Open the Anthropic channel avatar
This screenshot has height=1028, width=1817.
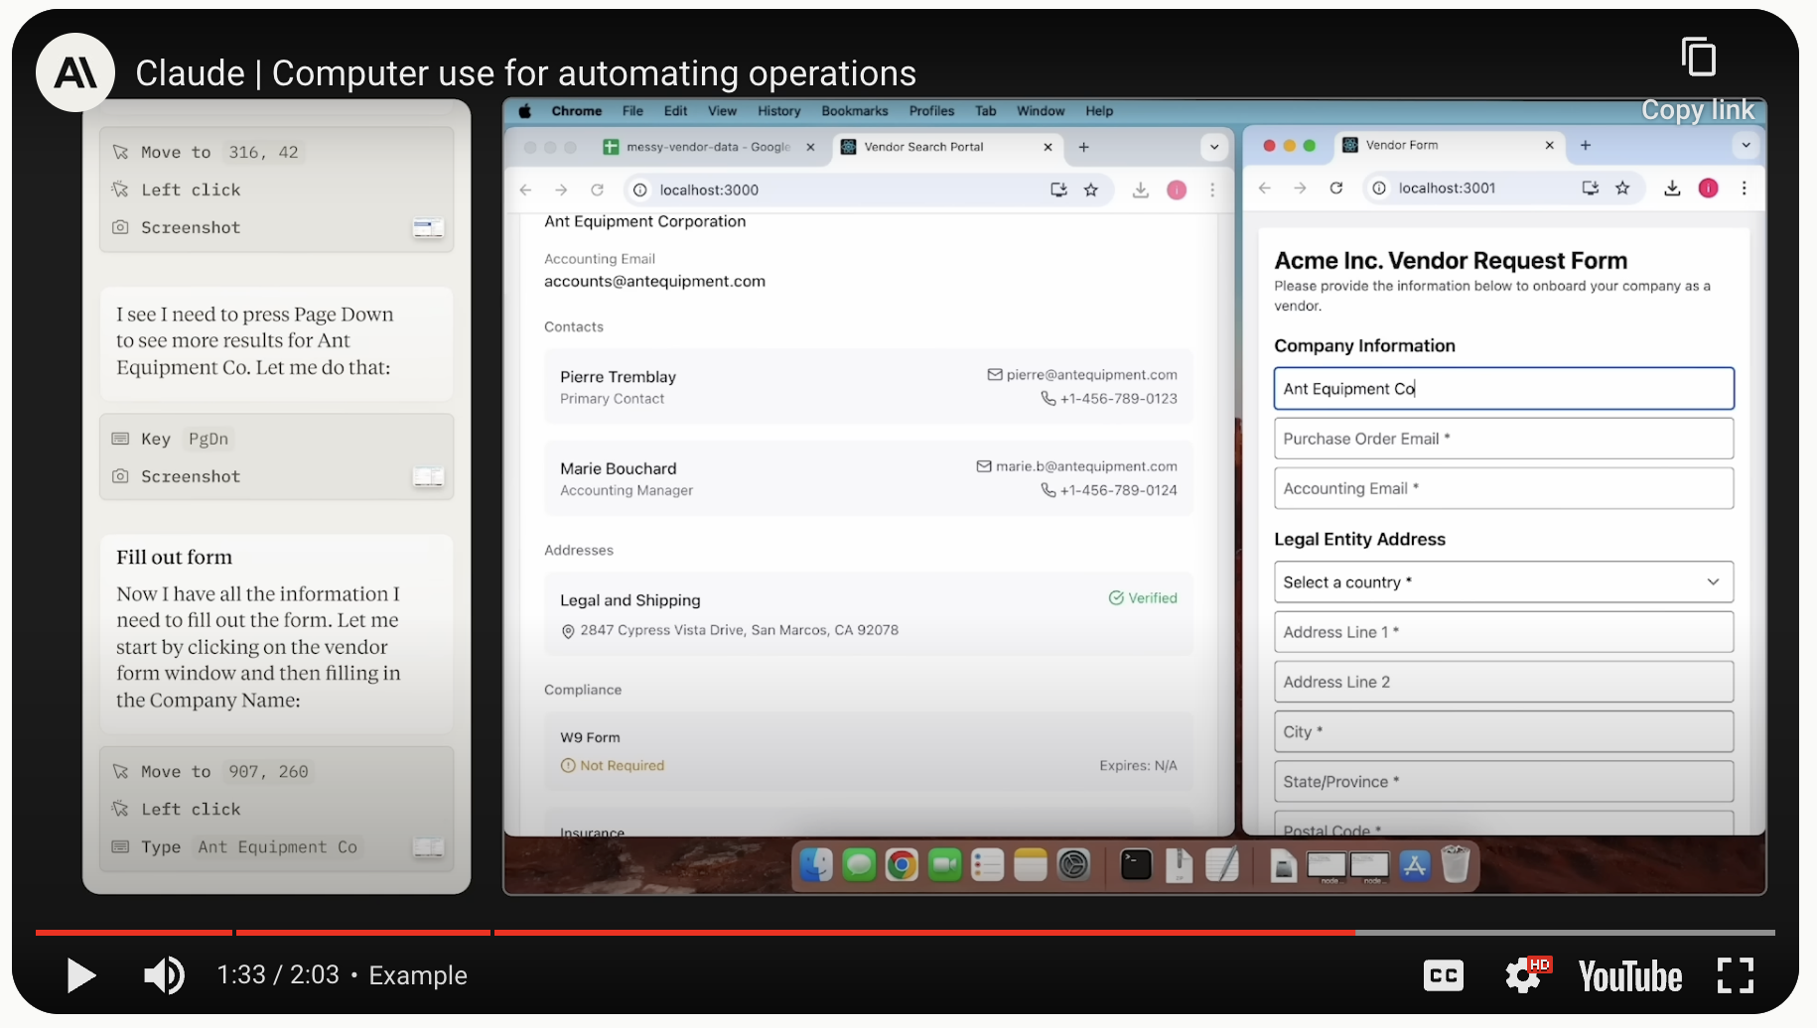pos(75,72)
